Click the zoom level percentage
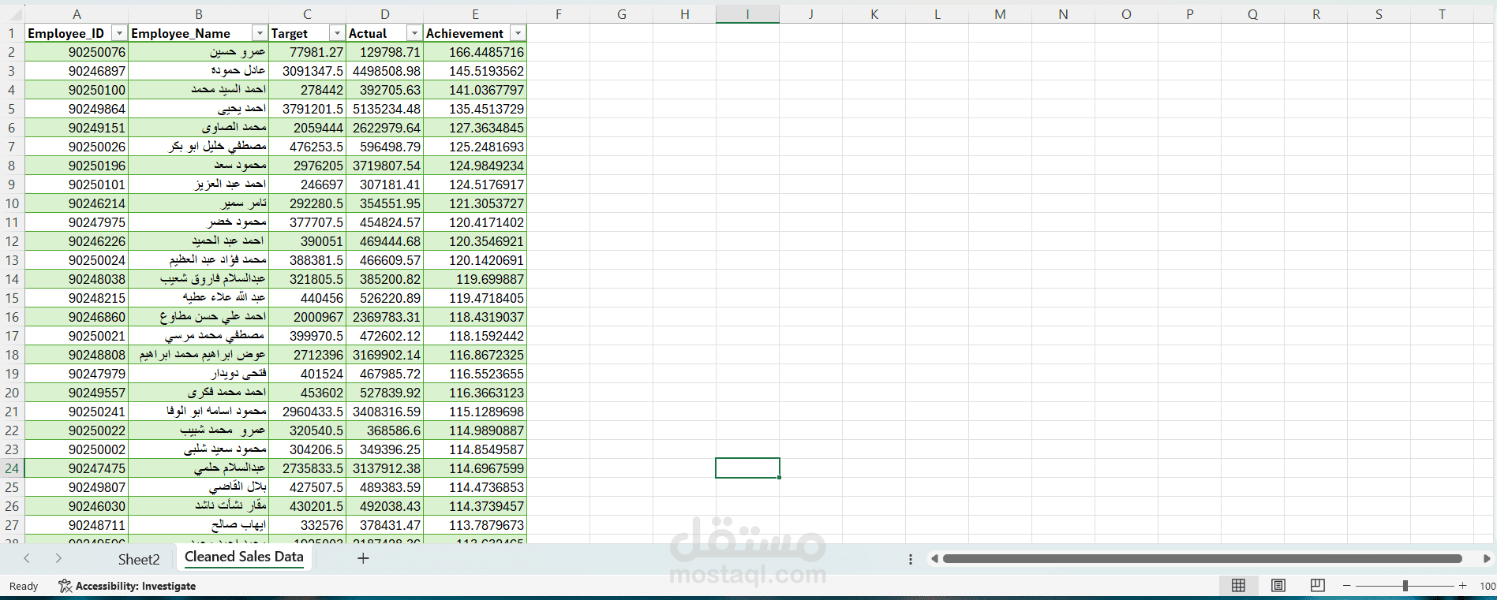This screenshot has width=1497, height=600. (1487, 586)
